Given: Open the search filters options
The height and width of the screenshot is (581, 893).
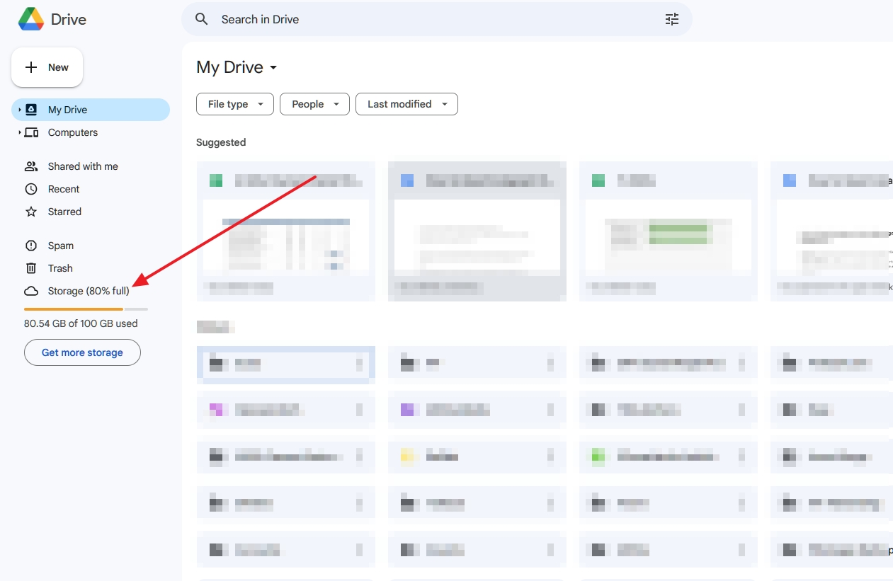Looking at the screenshot, I should tap(671, 19).
